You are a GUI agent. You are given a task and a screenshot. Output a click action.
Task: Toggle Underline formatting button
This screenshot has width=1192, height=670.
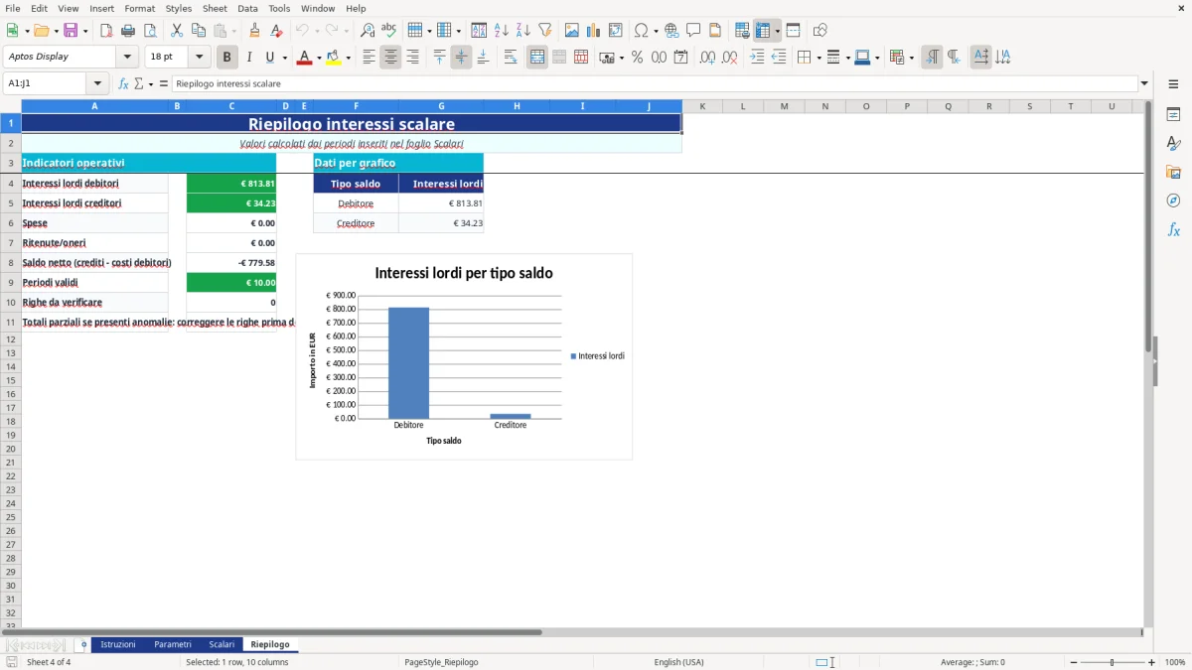(269, 58)
